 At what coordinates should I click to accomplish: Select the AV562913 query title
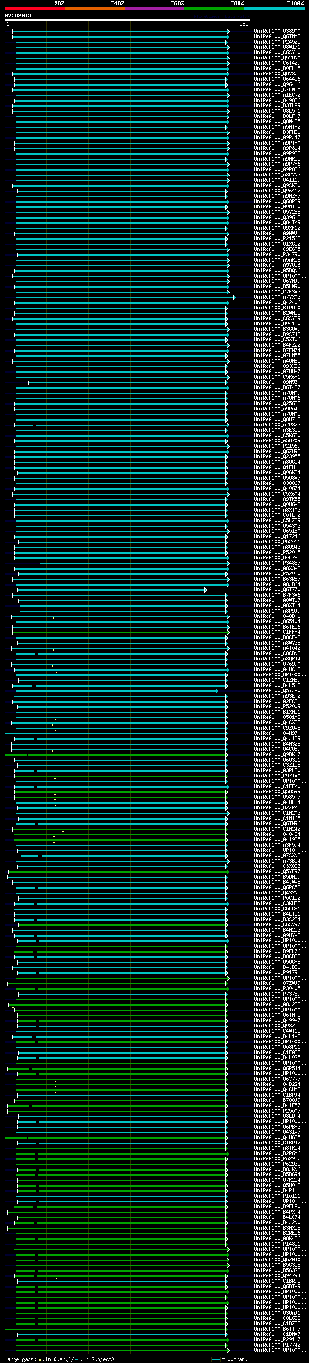coord(18,16)
